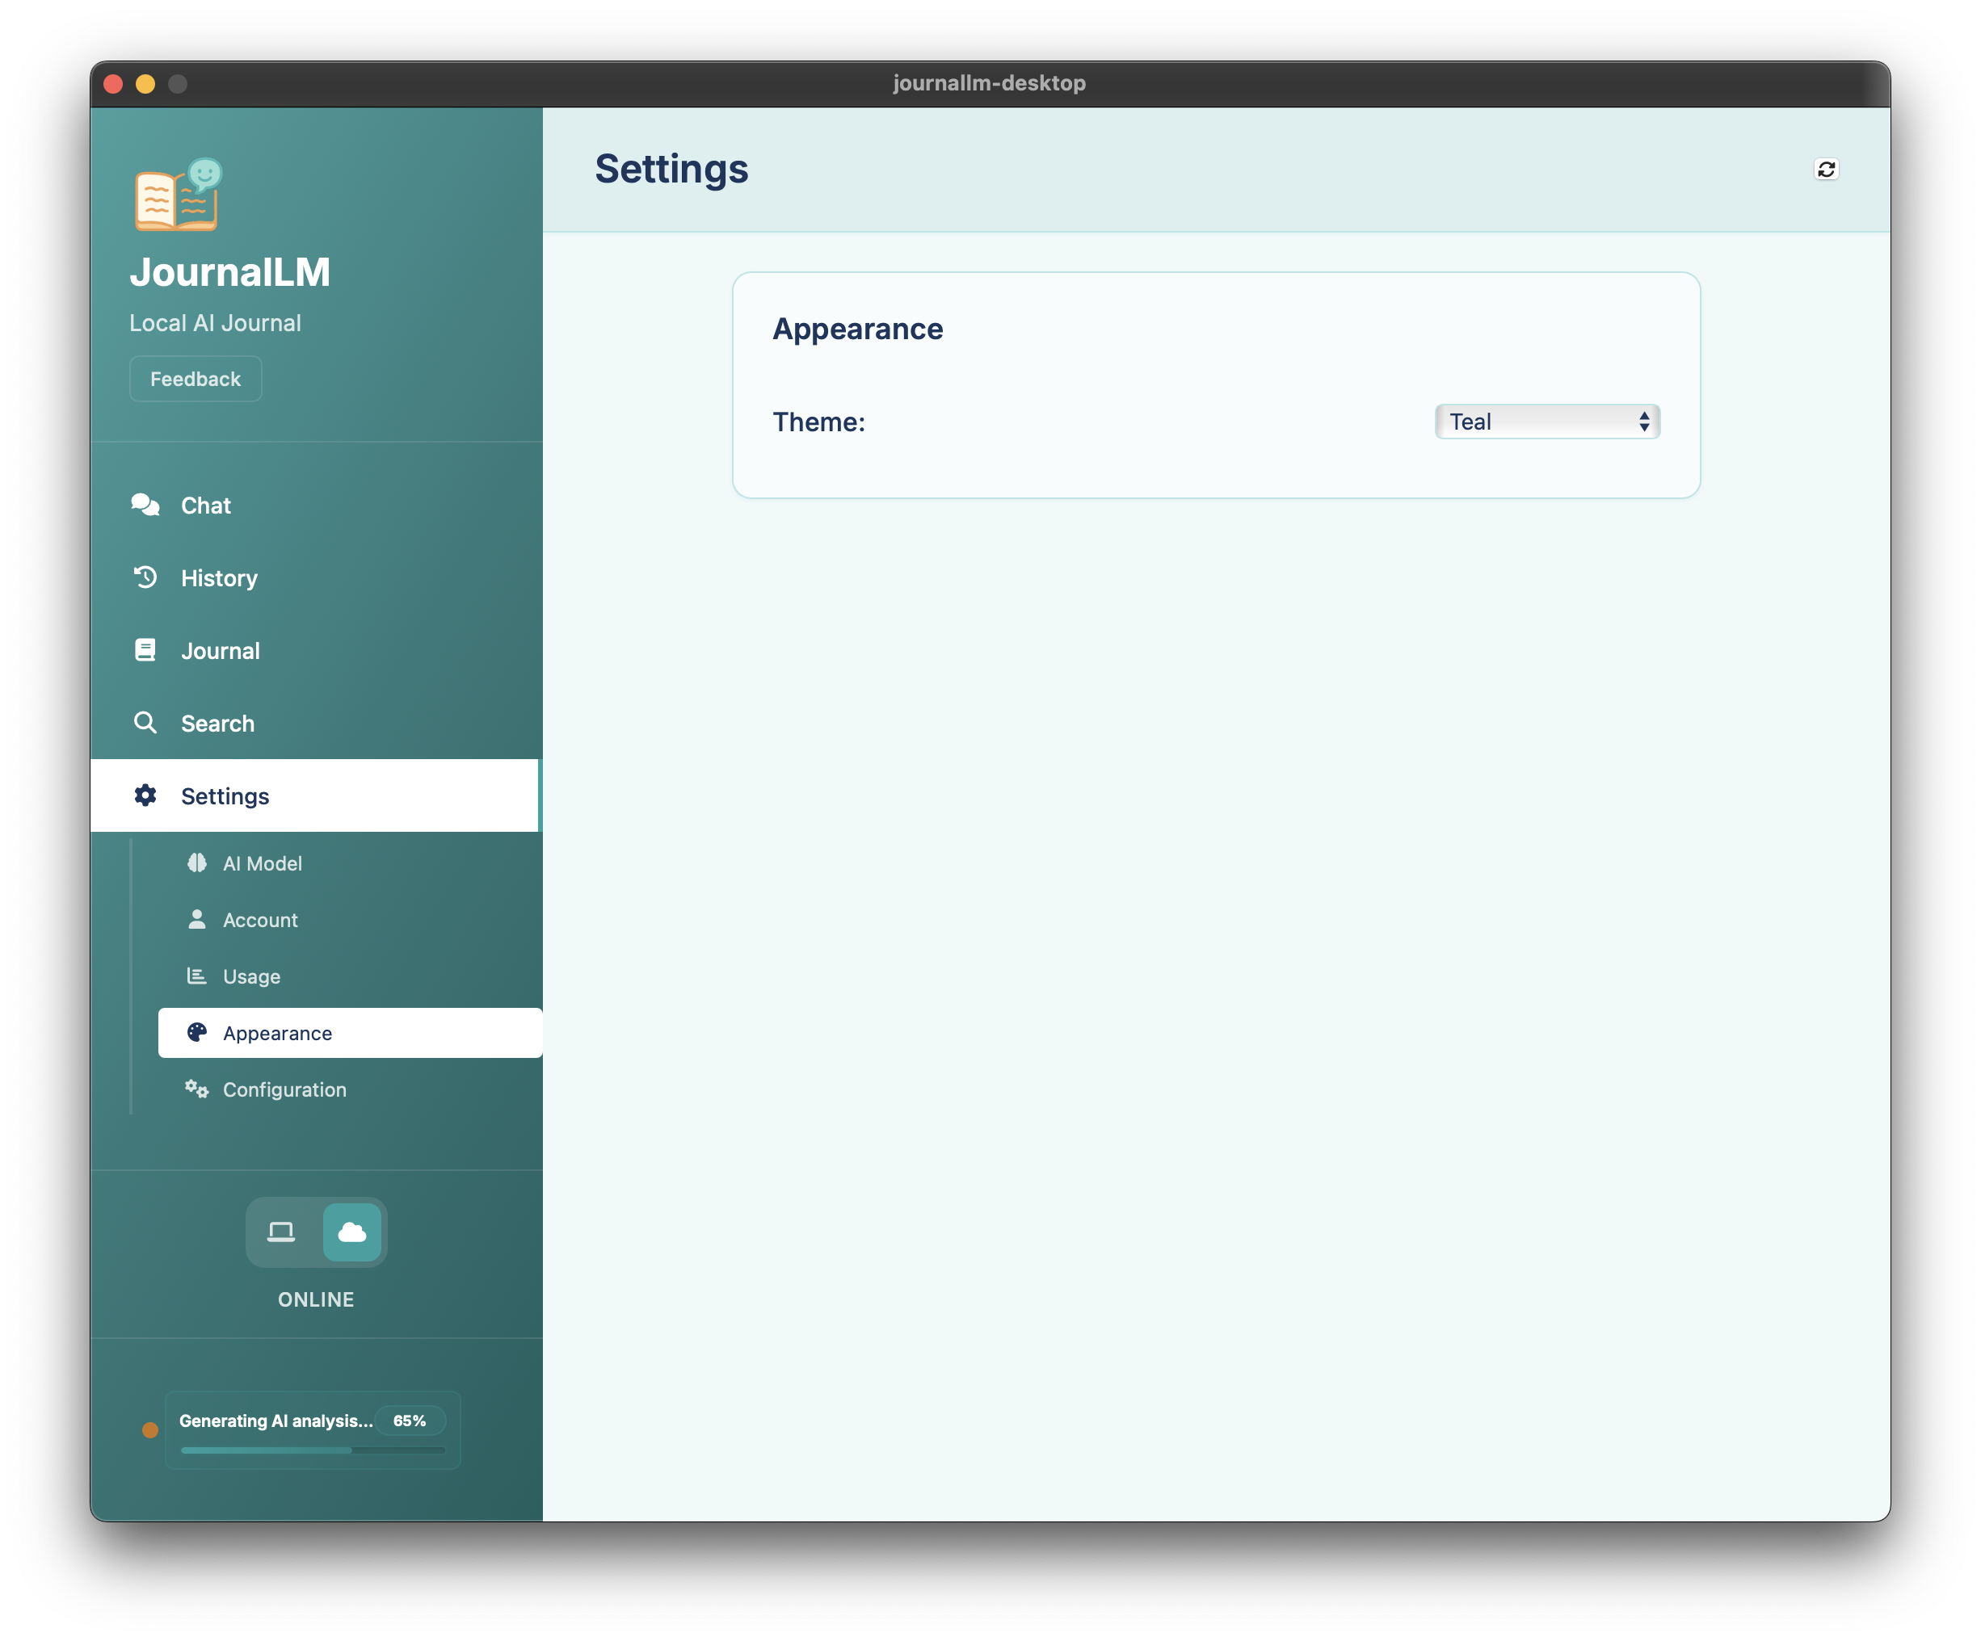This screenshot has width=1981, height=1641.
Task: Open Account settings under Settings
Action: [259, 920]
